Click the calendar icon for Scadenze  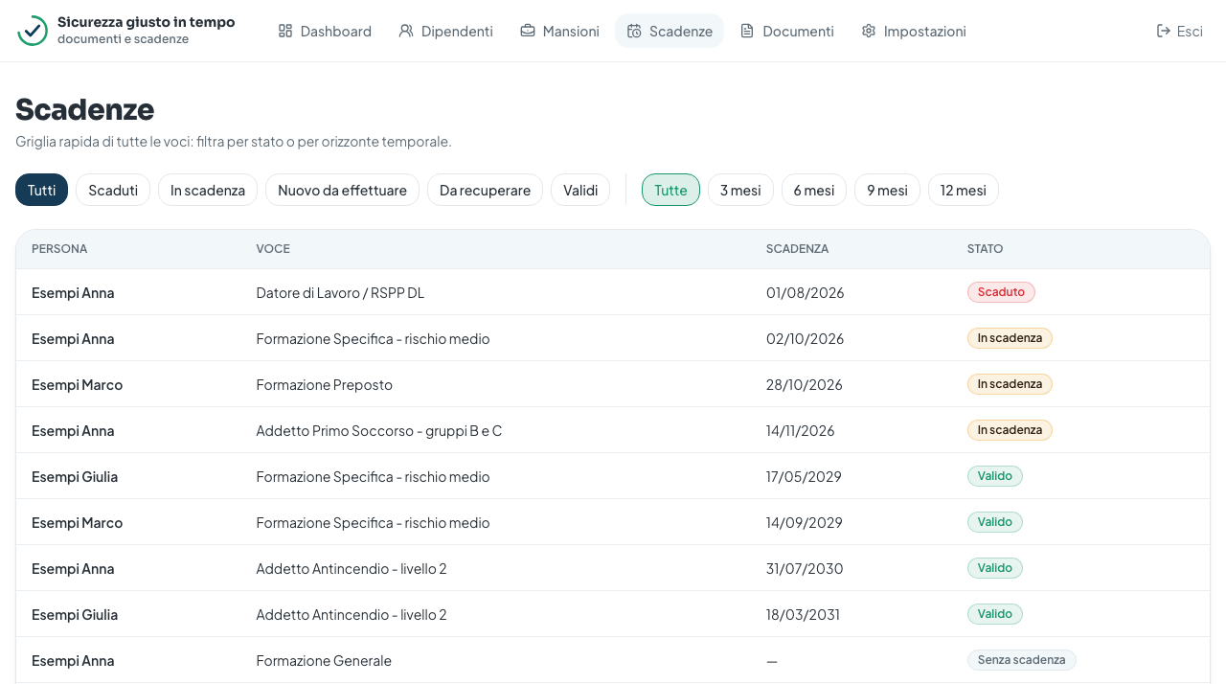[634, 31]
